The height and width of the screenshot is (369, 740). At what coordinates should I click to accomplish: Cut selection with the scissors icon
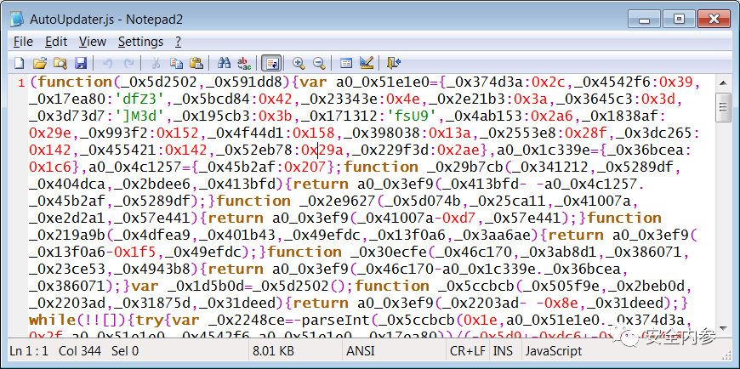coord(156,62)
